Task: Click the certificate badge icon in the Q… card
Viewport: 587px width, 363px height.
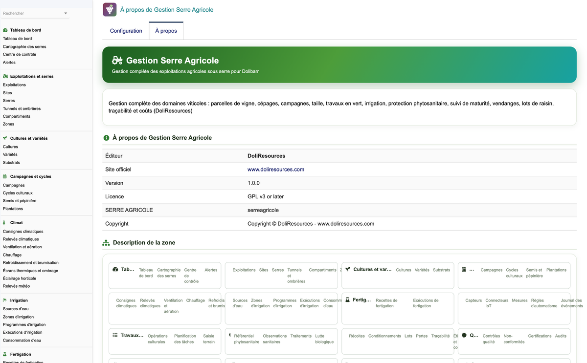Action: click(x=464, y=336)
